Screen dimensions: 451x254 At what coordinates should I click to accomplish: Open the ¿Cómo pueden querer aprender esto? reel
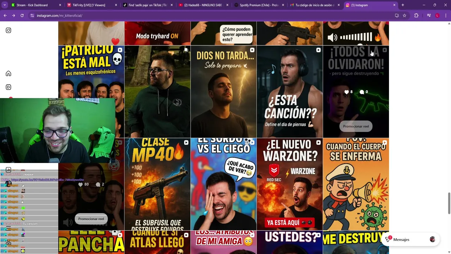(224, 33)
